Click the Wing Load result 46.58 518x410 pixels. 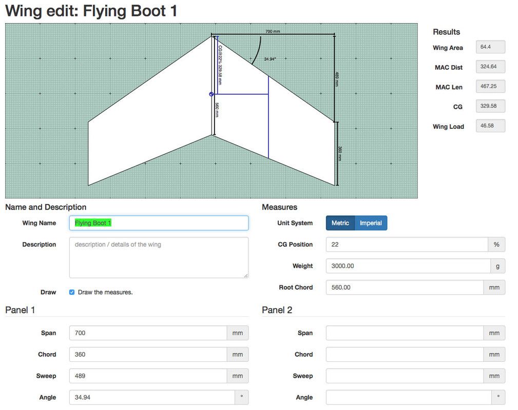[491, 126]
